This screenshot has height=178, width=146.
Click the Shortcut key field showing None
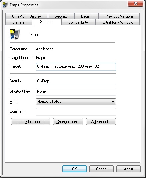point(76,92)
